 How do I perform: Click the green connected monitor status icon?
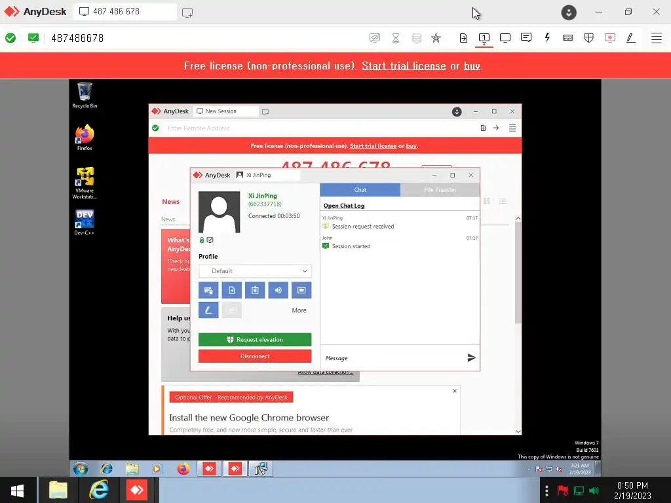[x=33, y=38]
